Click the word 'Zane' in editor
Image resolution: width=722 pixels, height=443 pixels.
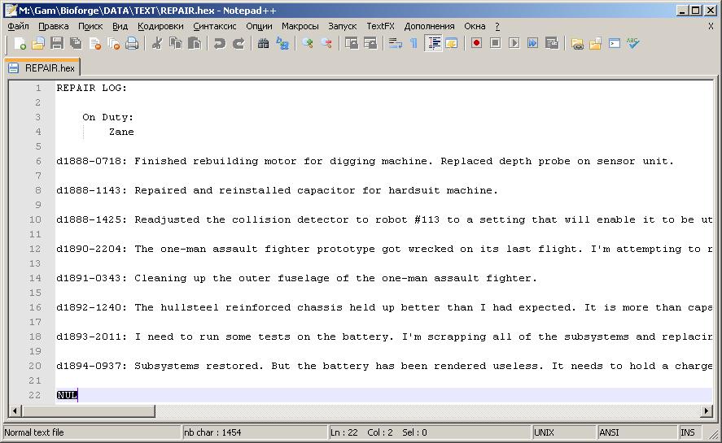pos(121,132)
